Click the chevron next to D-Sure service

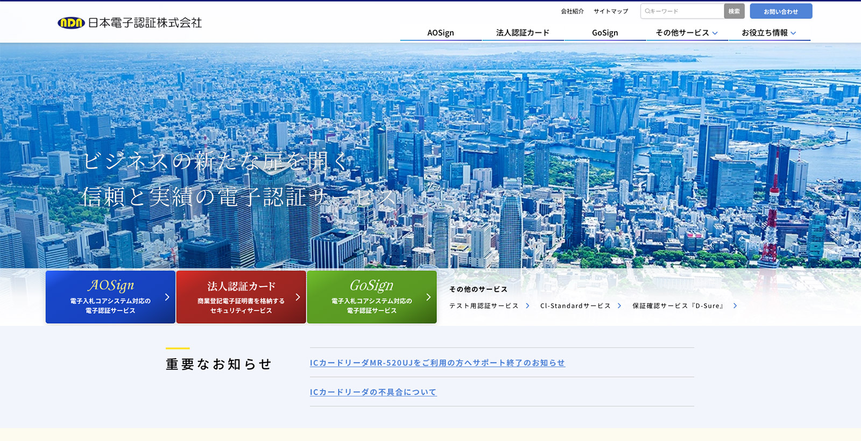click(735, 305)
